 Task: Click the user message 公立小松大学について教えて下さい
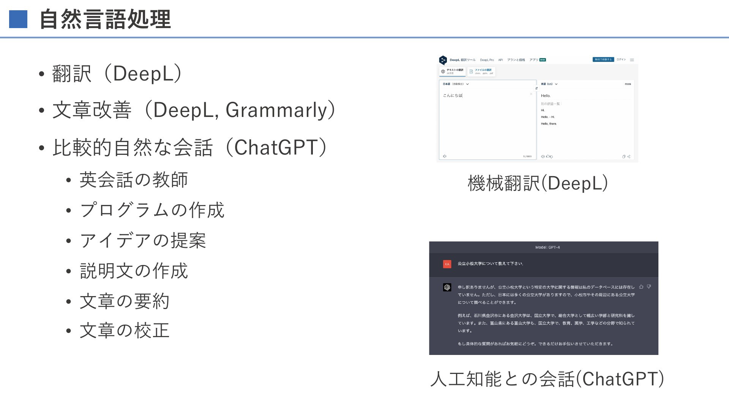coord(490,263)
